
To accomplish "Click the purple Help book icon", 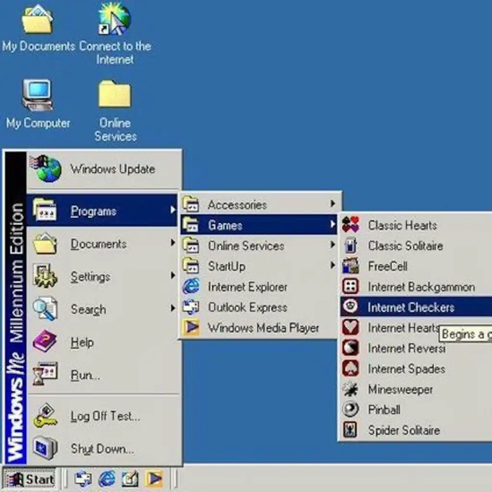I will [45, 342].
